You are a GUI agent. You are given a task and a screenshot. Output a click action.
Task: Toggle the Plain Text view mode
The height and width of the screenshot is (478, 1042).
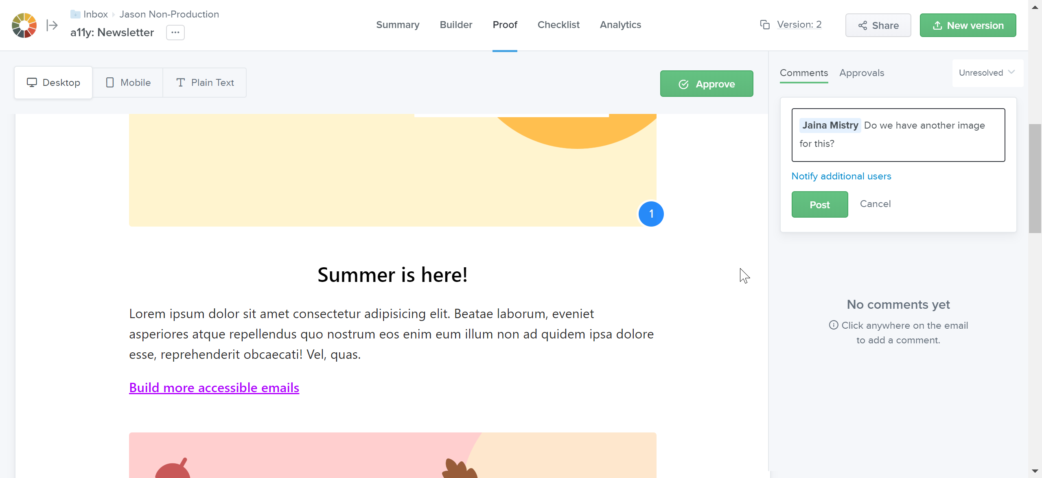click(205, 82)
